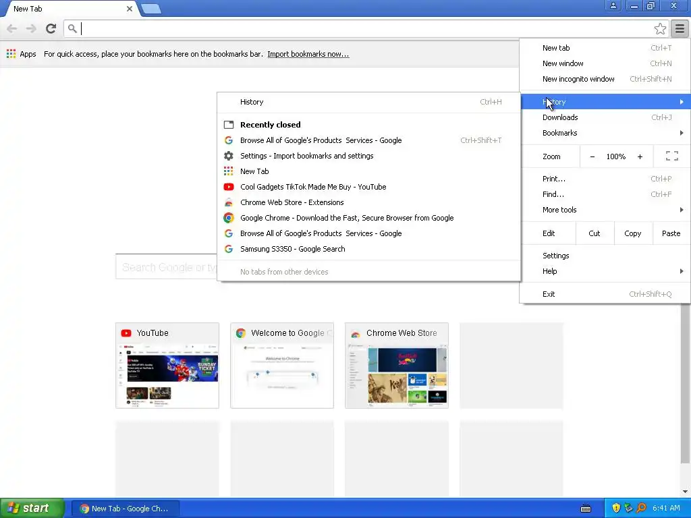Click the YouTube icon of Cool Gadgets entry
Screen dimensions: 691x518
228,187
